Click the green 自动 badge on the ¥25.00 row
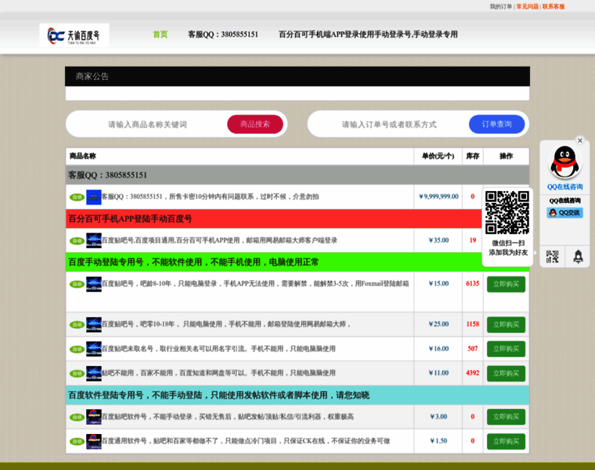 (77, 324)
